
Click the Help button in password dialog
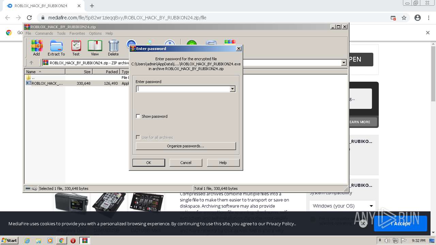click(x=223, y=163)
